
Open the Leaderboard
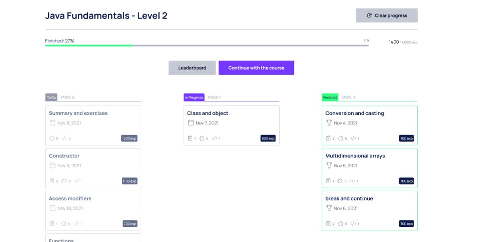point(192,68)
